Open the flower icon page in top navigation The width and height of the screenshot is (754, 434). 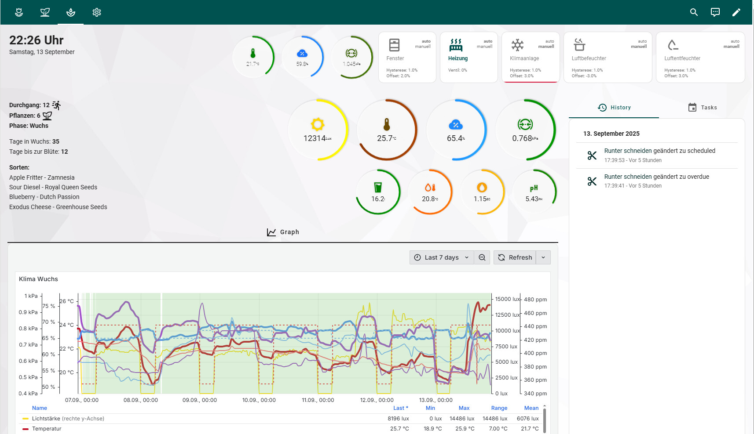click(19, 12)
